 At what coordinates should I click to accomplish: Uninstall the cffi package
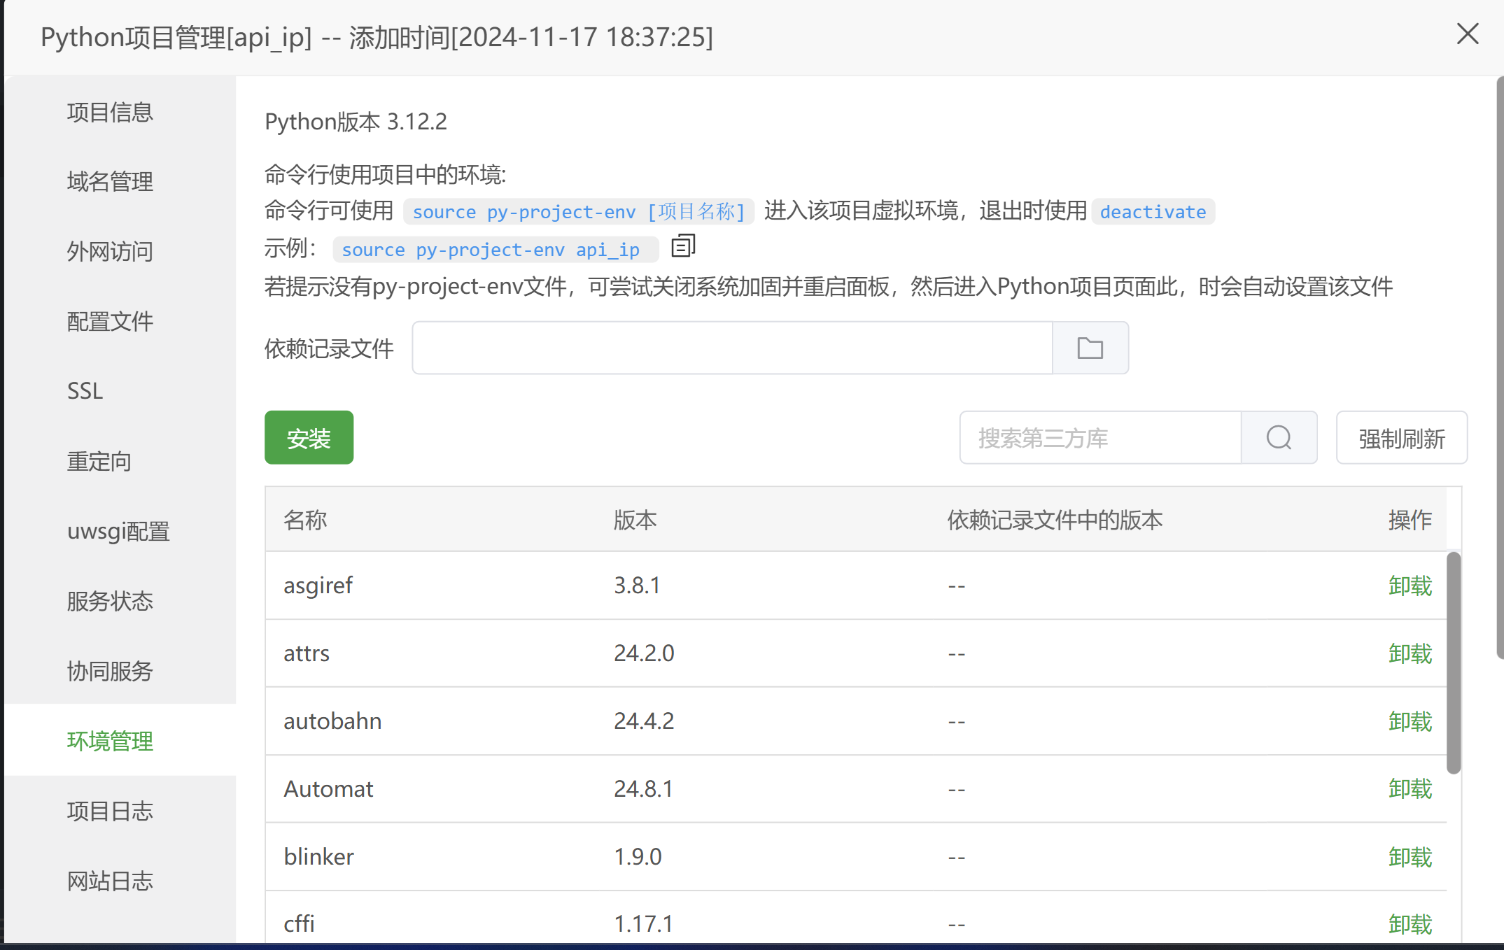tap(1410, 924)
